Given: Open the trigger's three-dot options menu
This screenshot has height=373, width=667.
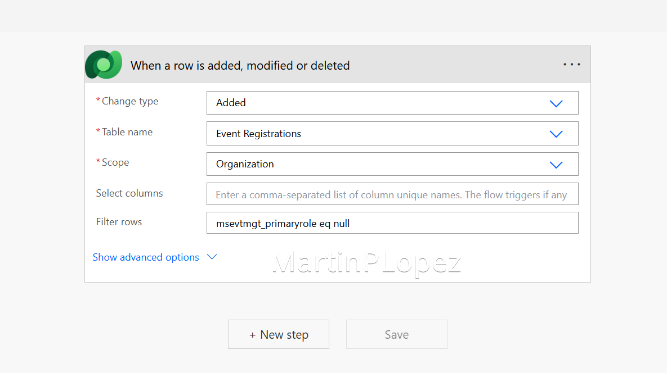Looking at the screenshot, I should (571, 65).
